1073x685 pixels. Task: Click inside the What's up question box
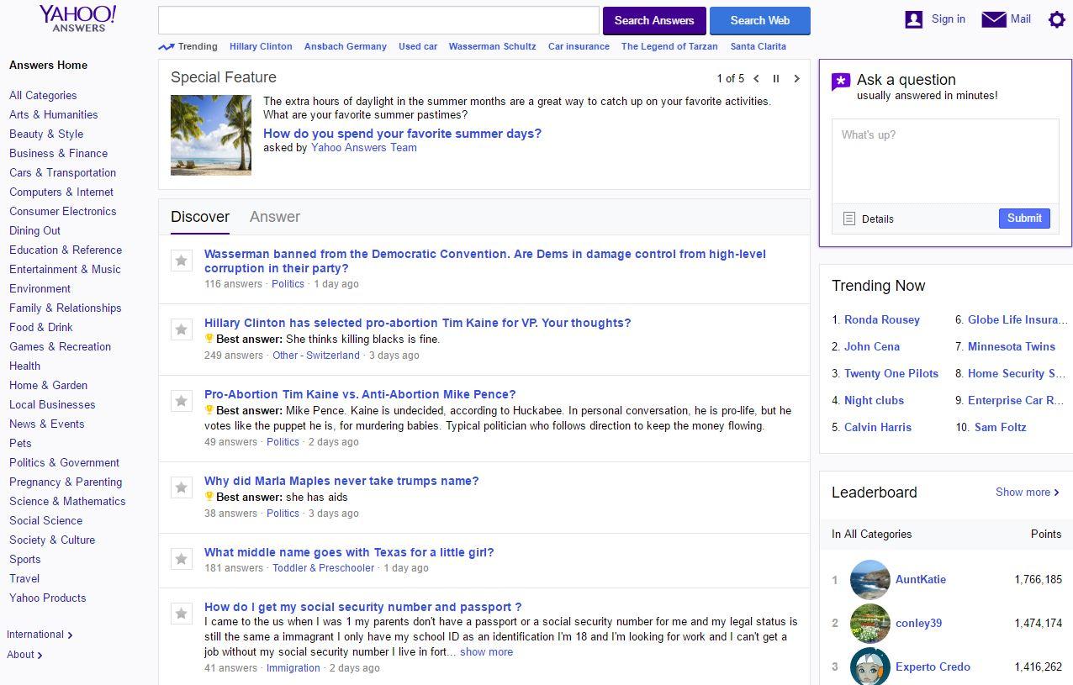click(x=945, y=160)
